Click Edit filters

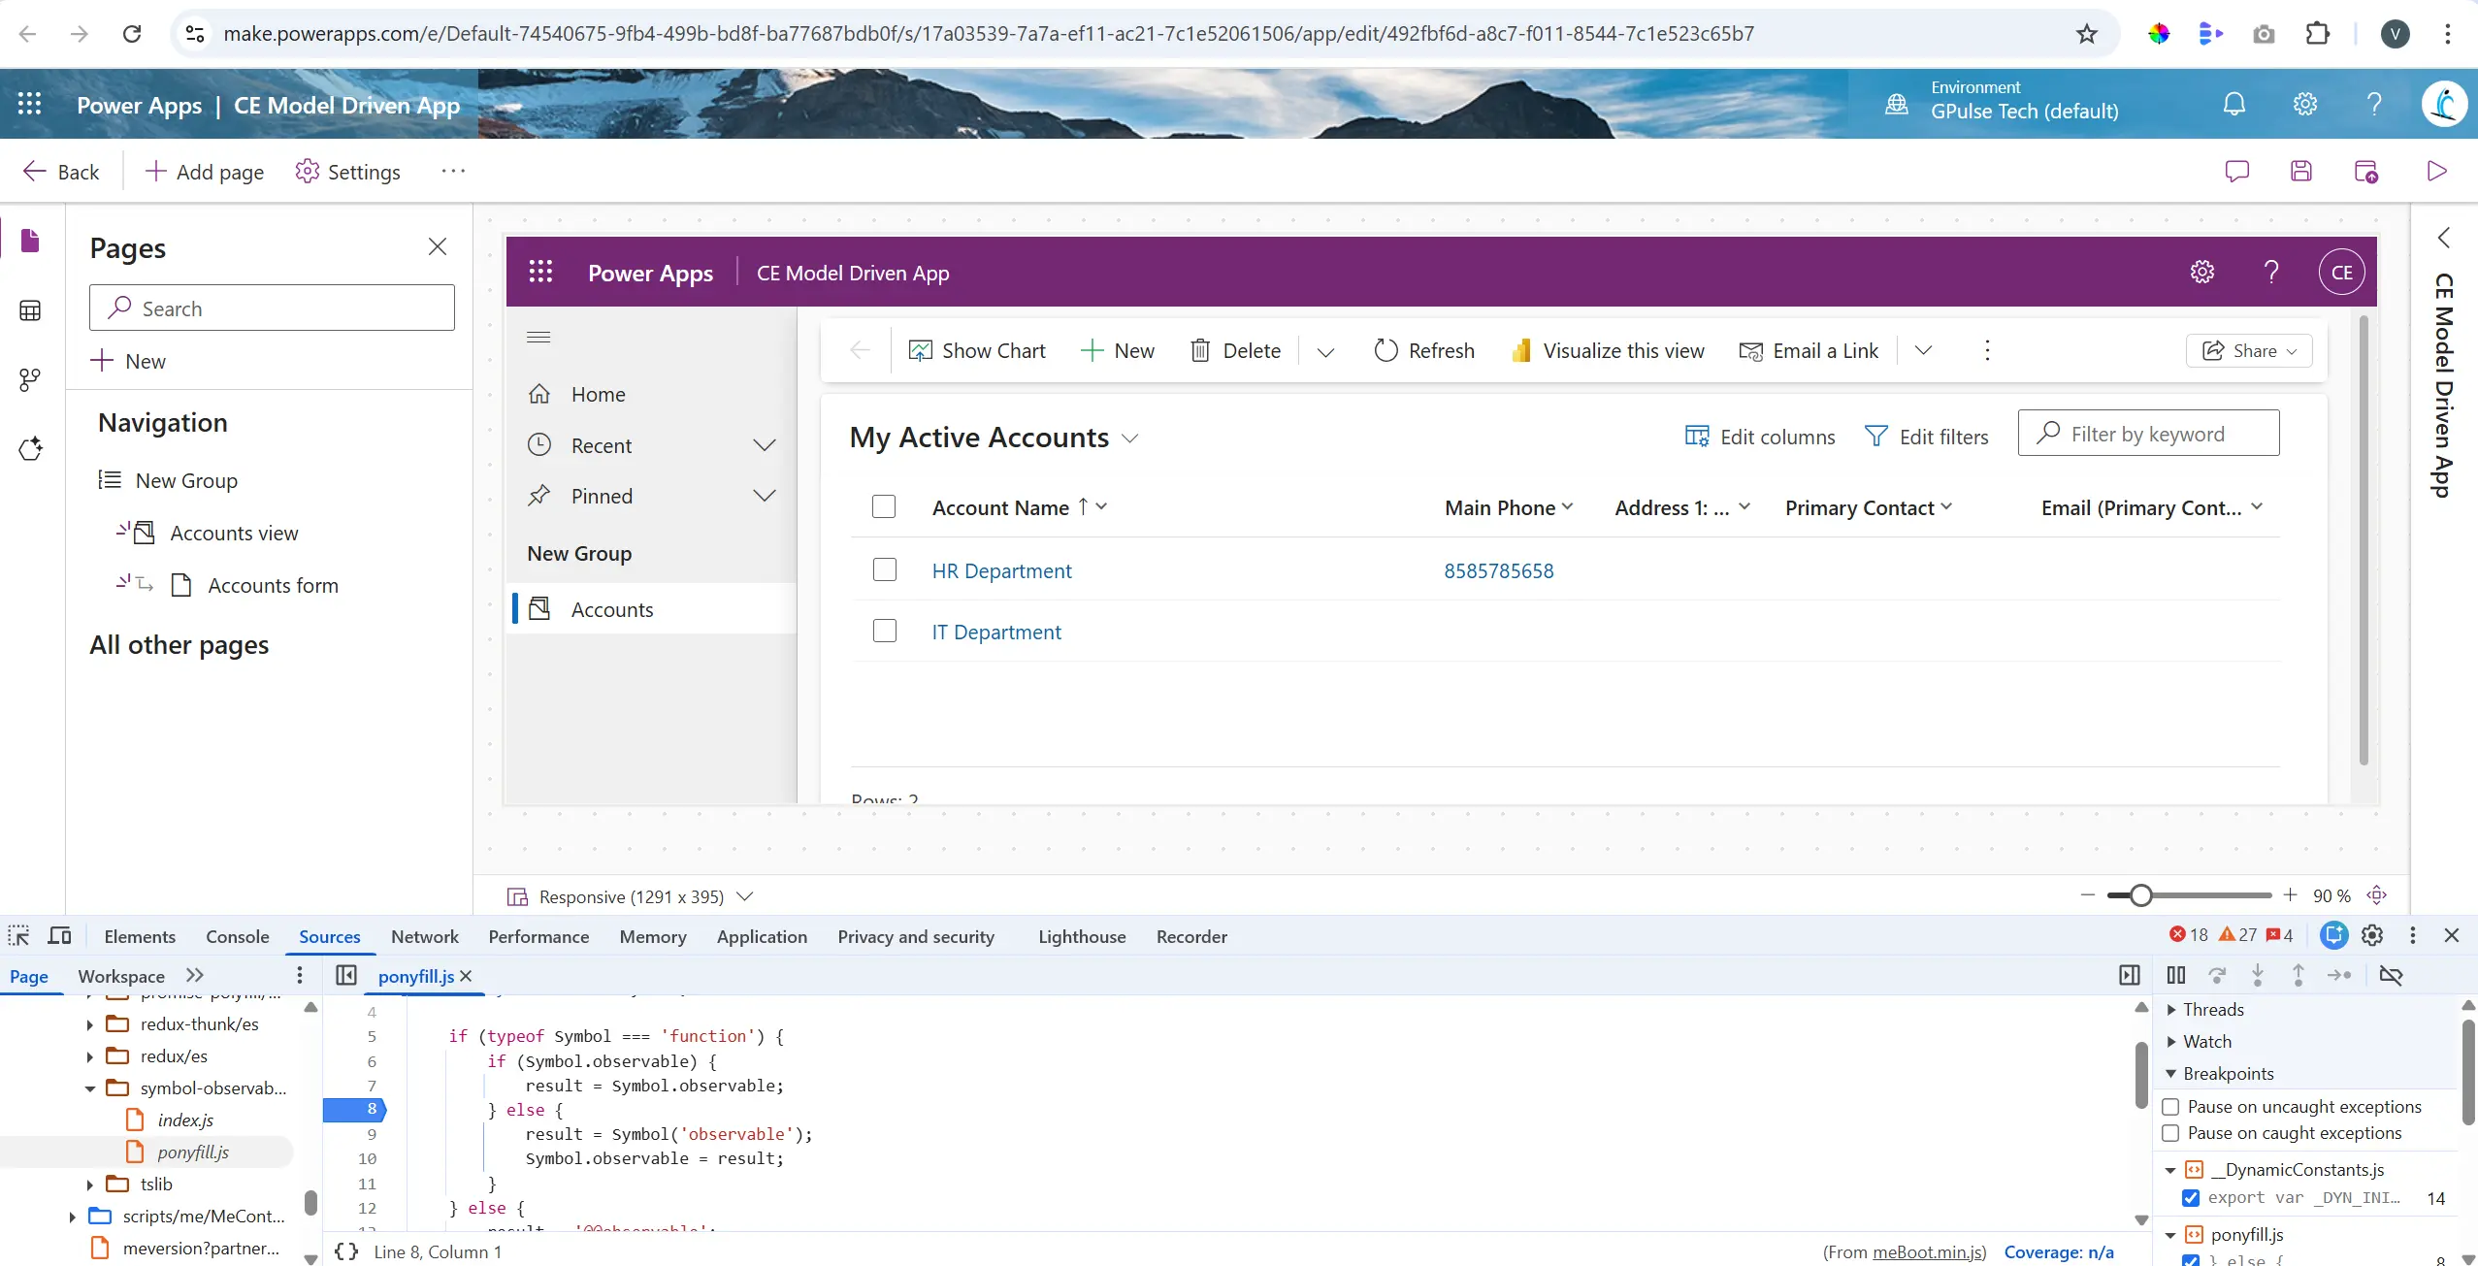[1926, 437]
